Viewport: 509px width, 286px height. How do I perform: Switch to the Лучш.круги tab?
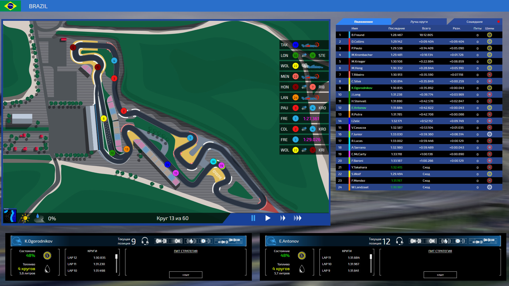coord(419,21)
